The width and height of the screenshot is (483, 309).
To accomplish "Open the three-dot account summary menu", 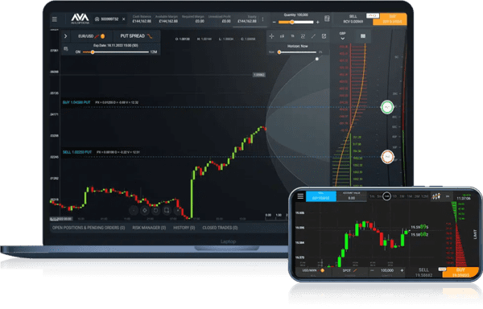I will 262,19.
